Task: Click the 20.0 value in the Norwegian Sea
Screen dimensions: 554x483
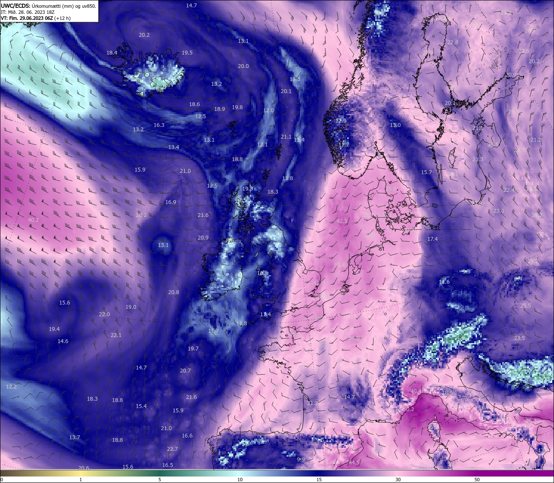Action: coord(243,66)
